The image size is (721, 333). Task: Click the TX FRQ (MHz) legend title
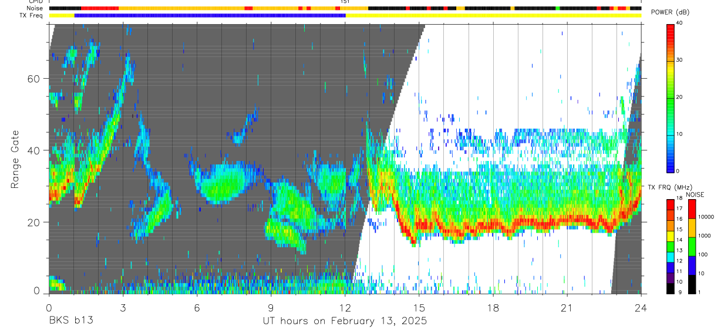tap(669, 187)
